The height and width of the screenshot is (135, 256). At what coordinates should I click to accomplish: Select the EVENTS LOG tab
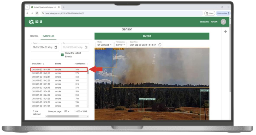tap(48, 36)
